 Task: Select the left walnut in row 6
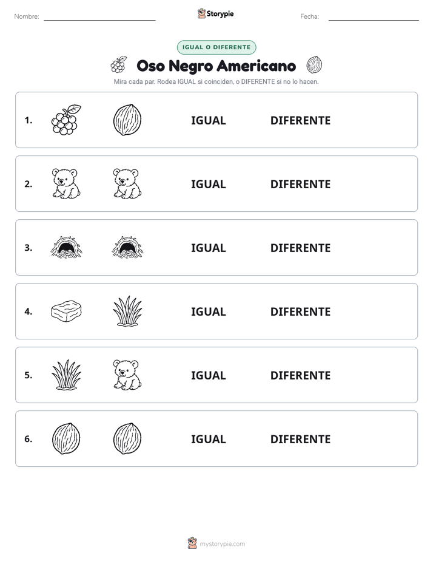pyautogui.click(x=67, y=438)
